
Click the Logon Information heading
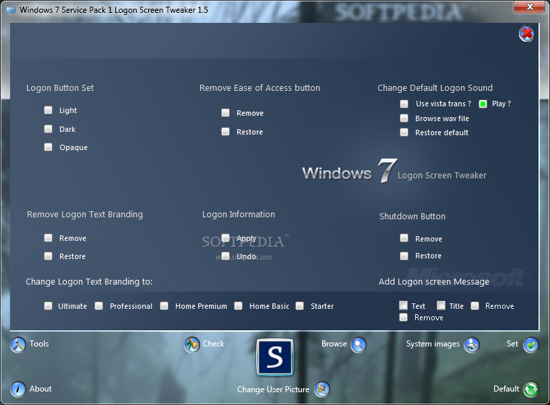[239, 214]
